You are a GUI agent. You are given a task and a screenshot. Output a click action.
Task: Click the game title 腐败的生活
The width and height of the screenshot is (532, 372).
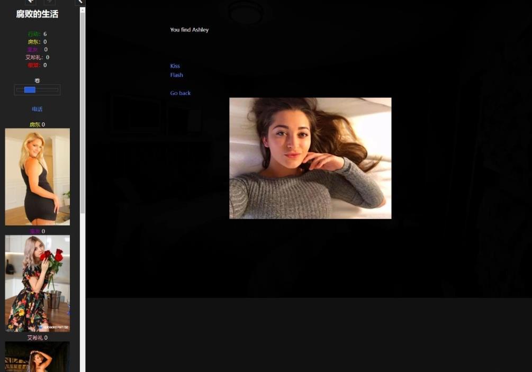tap(37, 14)
